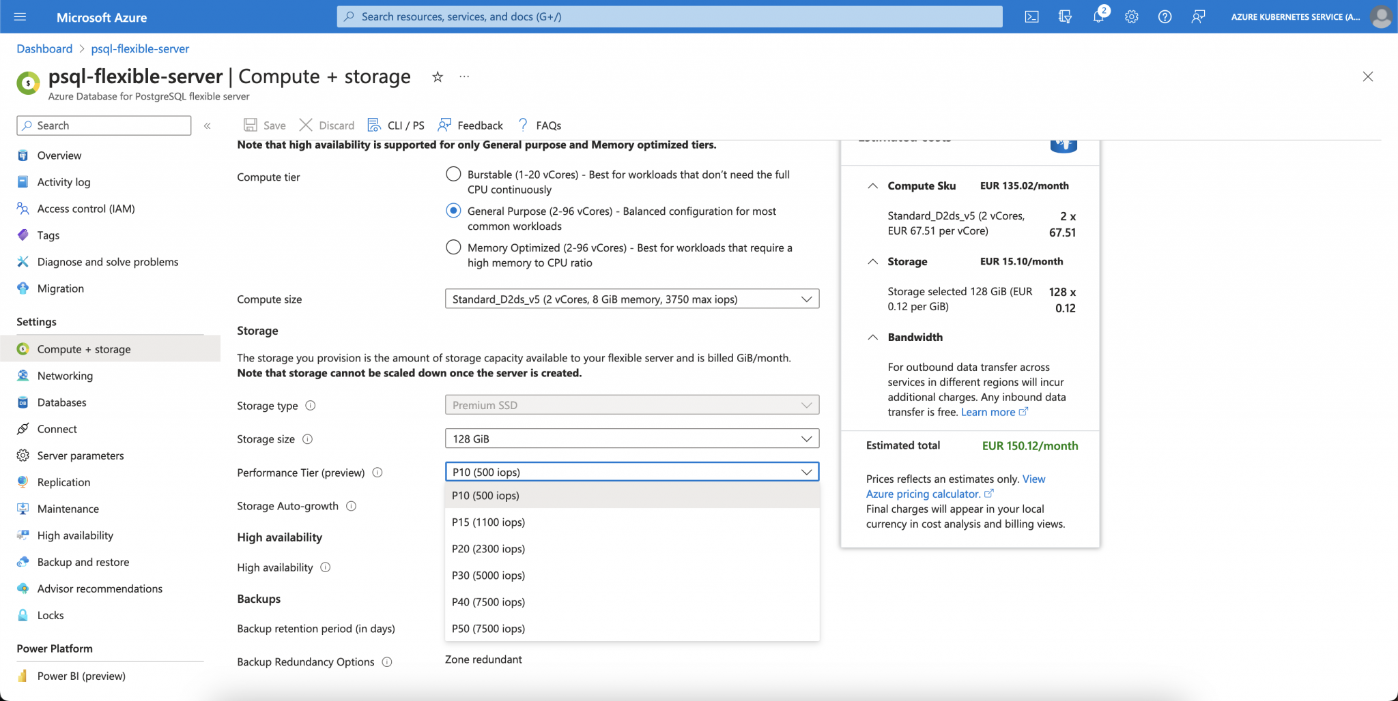Collapse the Bandwidth cost section
1398x701 pixels.
pyautogui.click(x=872, y=338)
